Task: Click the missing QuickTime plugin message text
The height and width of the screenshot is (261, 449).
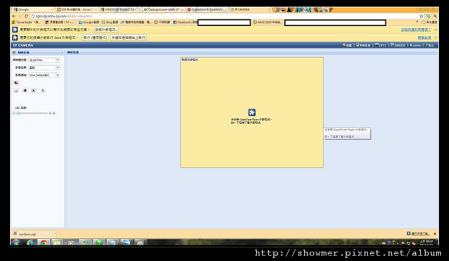Action: (251, 121)
